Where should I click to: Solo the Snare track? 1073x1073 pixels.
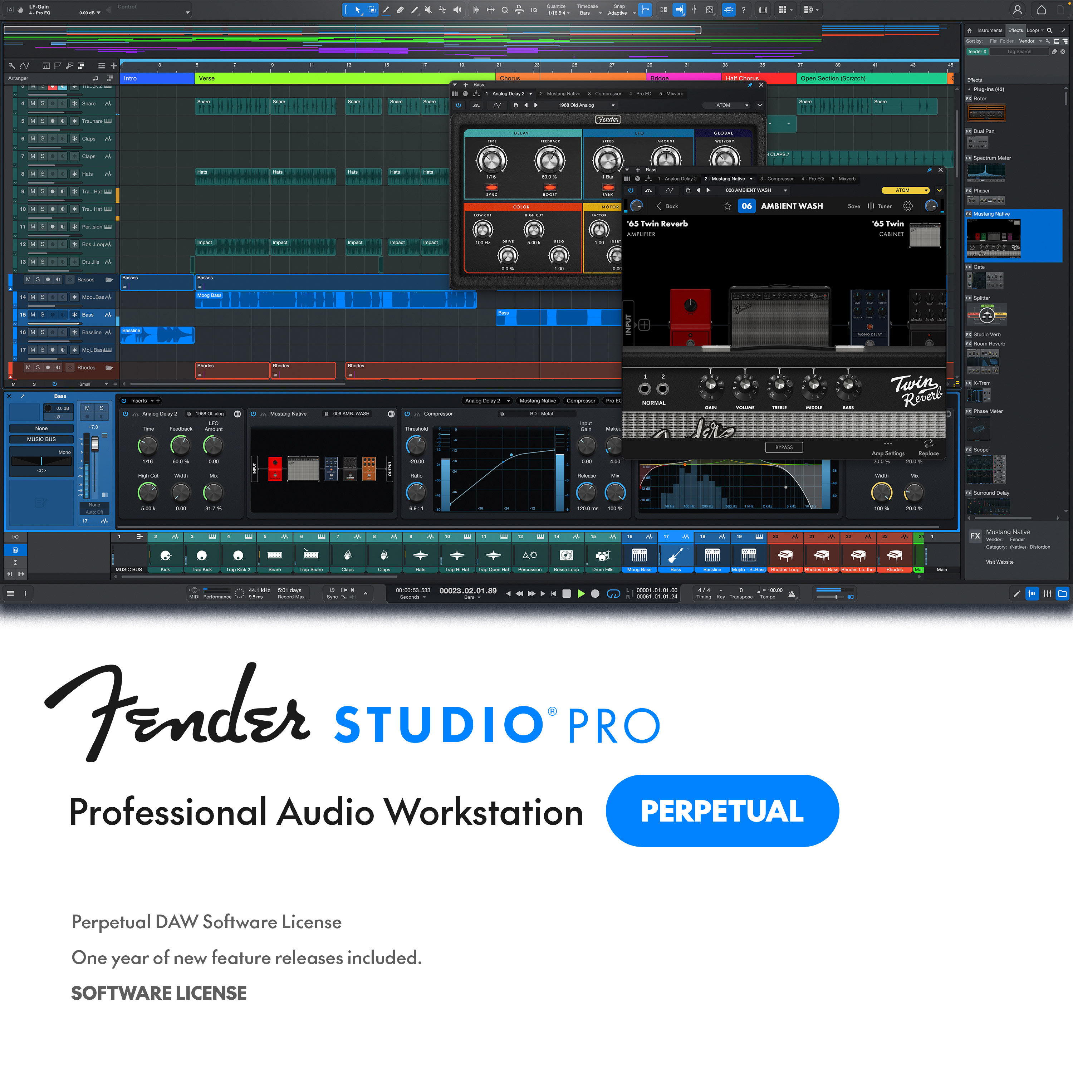click(x=41, y=103)
